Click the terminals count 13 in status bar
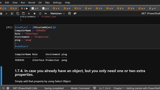This screenshot has height=90, width=160. pyautogui.click(x=3, y=88)
